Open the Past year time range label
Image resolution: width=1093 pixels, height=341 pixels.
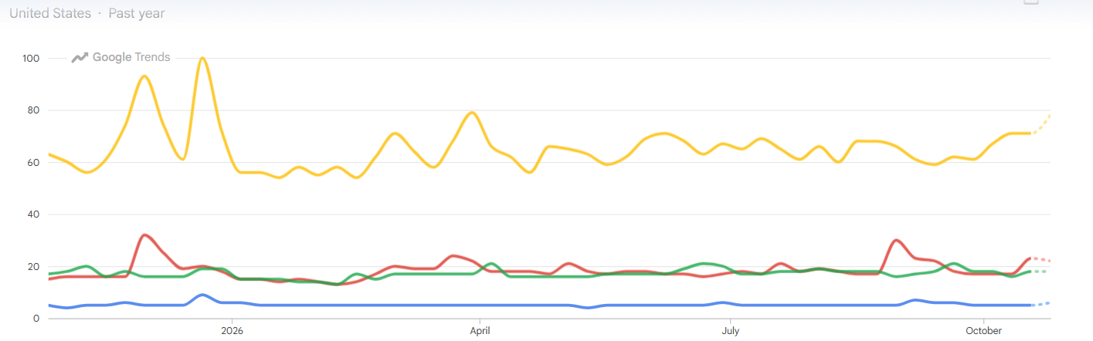[x=137, y=13]
